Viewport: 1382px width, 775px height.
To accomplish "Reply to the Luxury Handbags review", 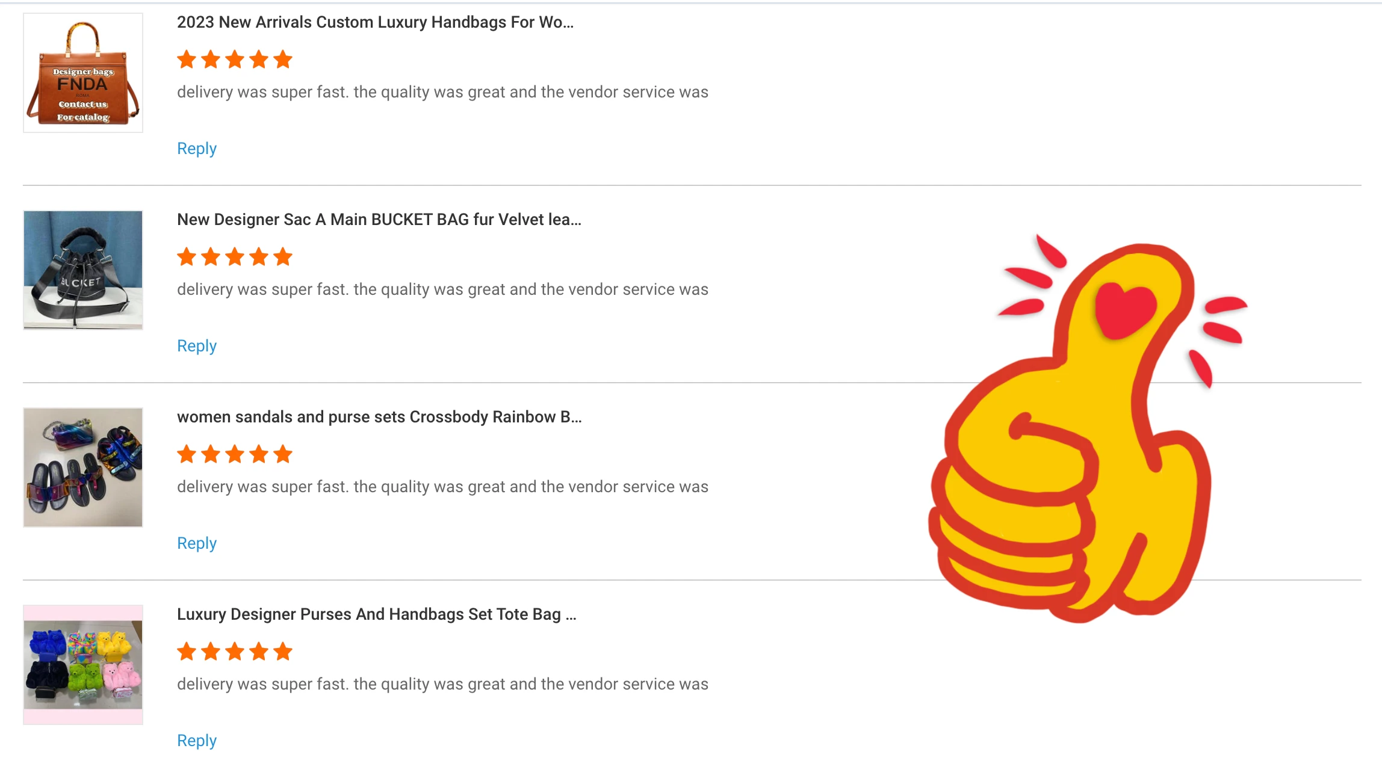I will pyautogui.click(x=197, y=149).
